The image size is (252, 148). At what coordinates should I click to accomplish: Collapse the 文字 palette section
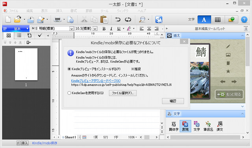click(243, 114)
